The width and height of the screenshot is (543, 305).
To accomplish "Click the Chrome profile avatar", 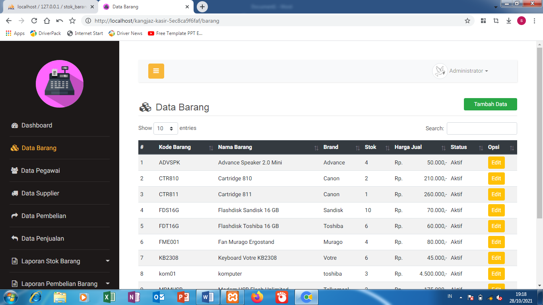I will [x=522, y=21].
